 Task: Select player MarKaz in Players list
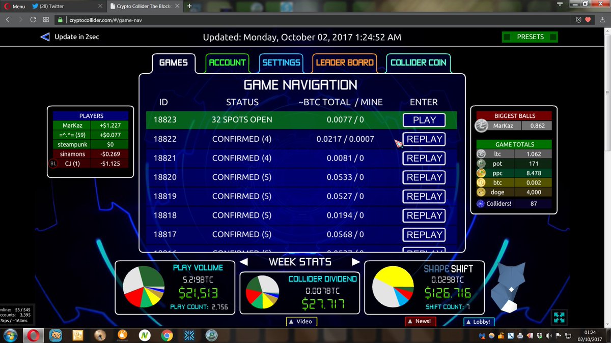[91, 126]
